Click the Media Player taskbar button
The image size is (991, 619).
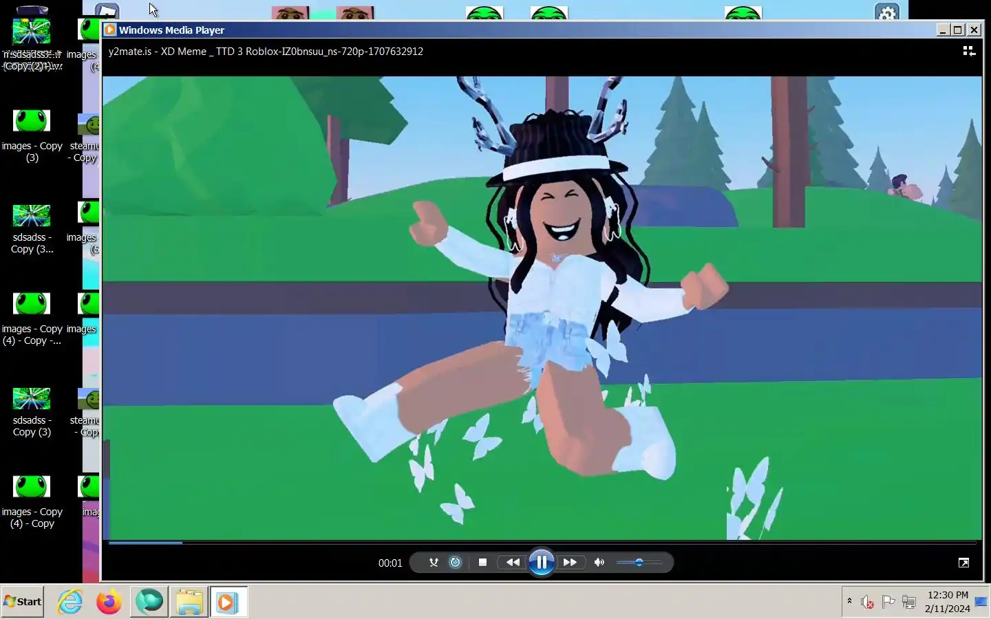[x=228, y=602]
